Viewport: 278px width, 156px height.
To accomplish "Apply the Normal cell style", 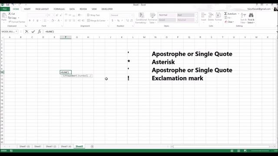I will [167, 15].
